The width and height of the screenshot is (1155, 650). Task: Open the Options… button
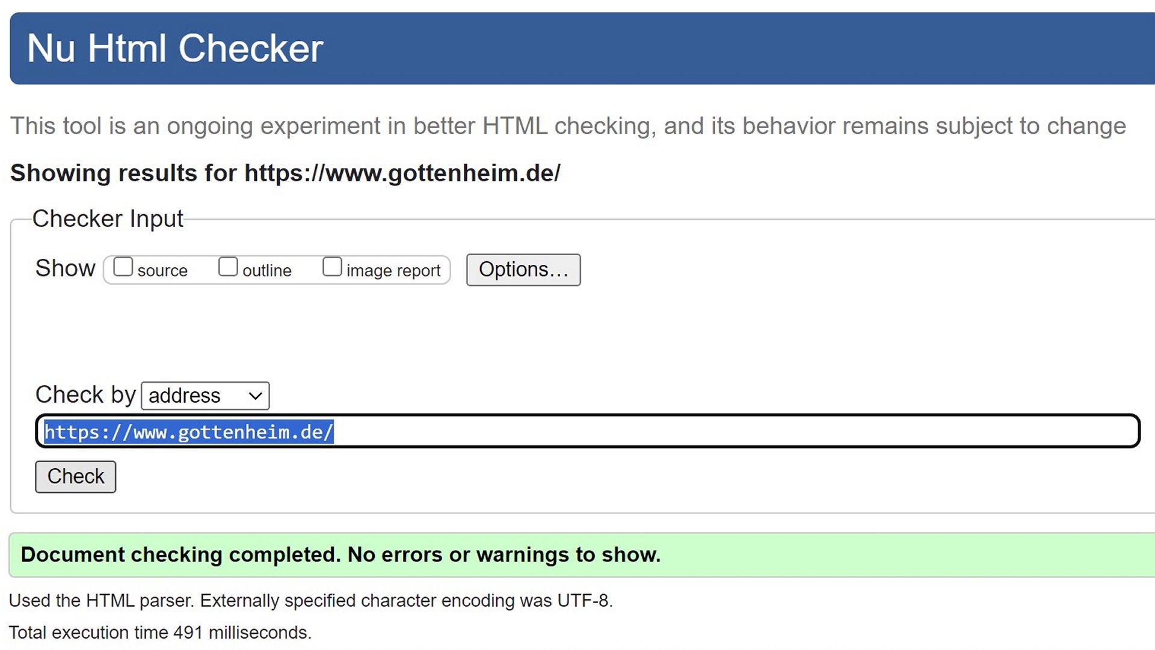click(x=523, y=270)
